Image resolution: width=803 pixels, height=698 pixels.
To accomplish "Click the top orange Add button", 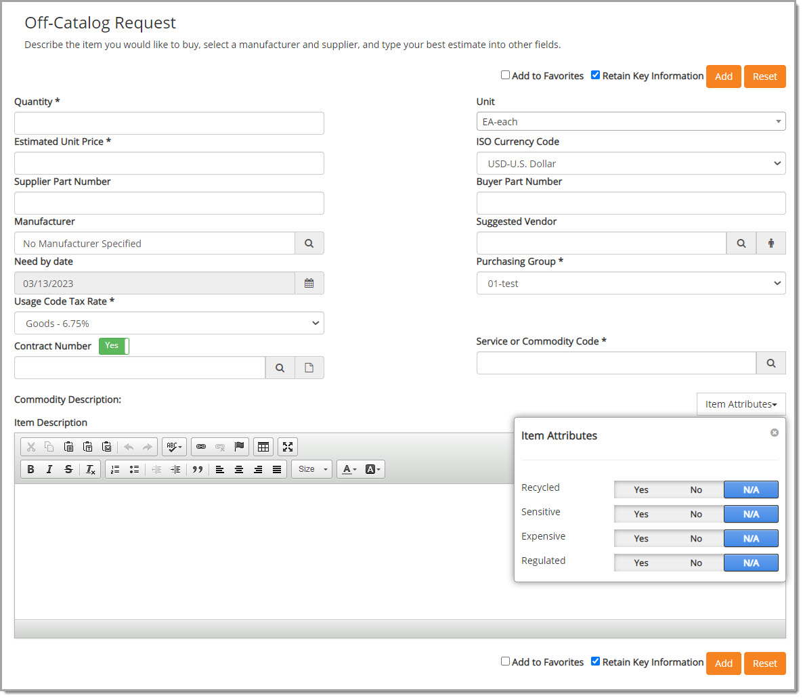I will [x=723, y=77].
